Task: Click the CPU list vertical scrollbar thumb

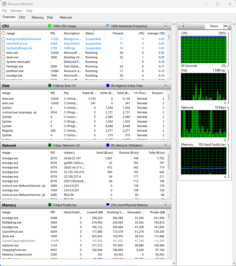Action: pos(169,37)
